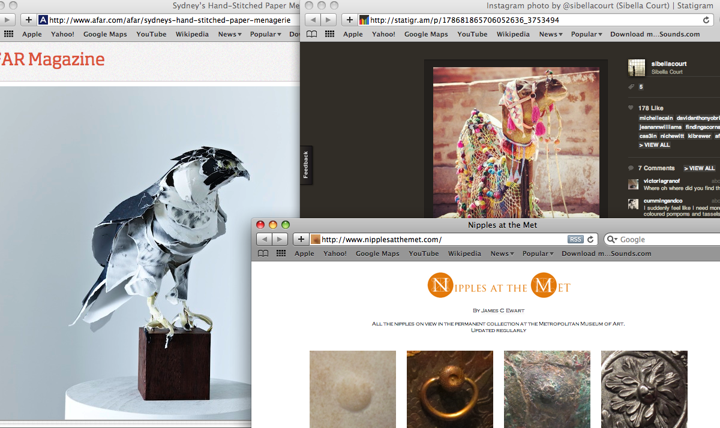The height and width of the screenshot is (428, 720).
Task: Reload the Statigram page
Action: [706, 20]
